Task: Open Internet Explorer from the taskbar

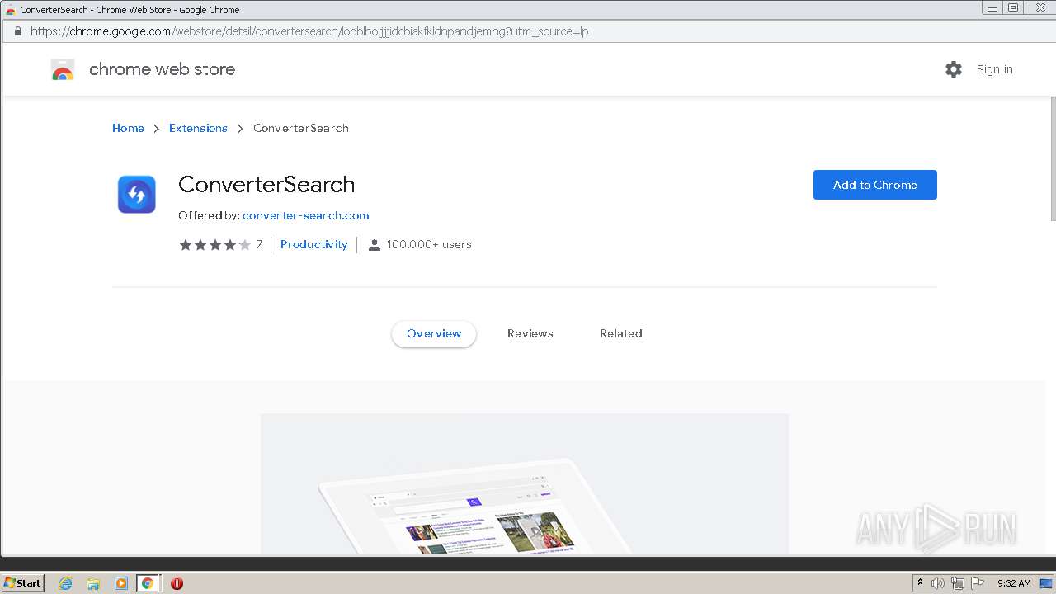Action: (x=65, y=583)
